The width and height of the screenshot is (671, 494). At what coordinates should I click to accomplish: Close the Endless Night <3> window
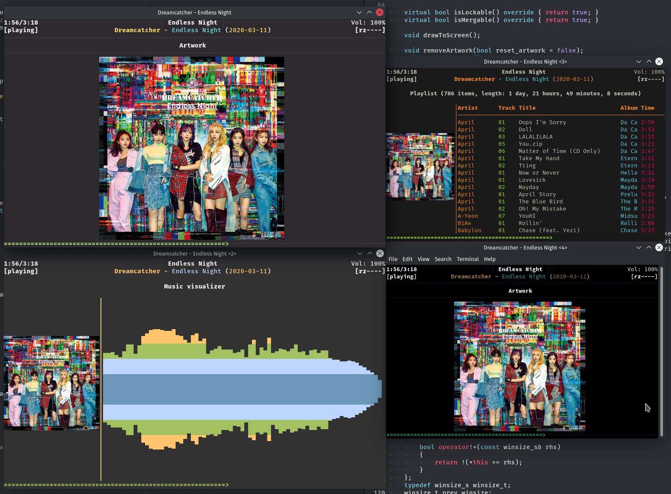click(x=659, y=61)
